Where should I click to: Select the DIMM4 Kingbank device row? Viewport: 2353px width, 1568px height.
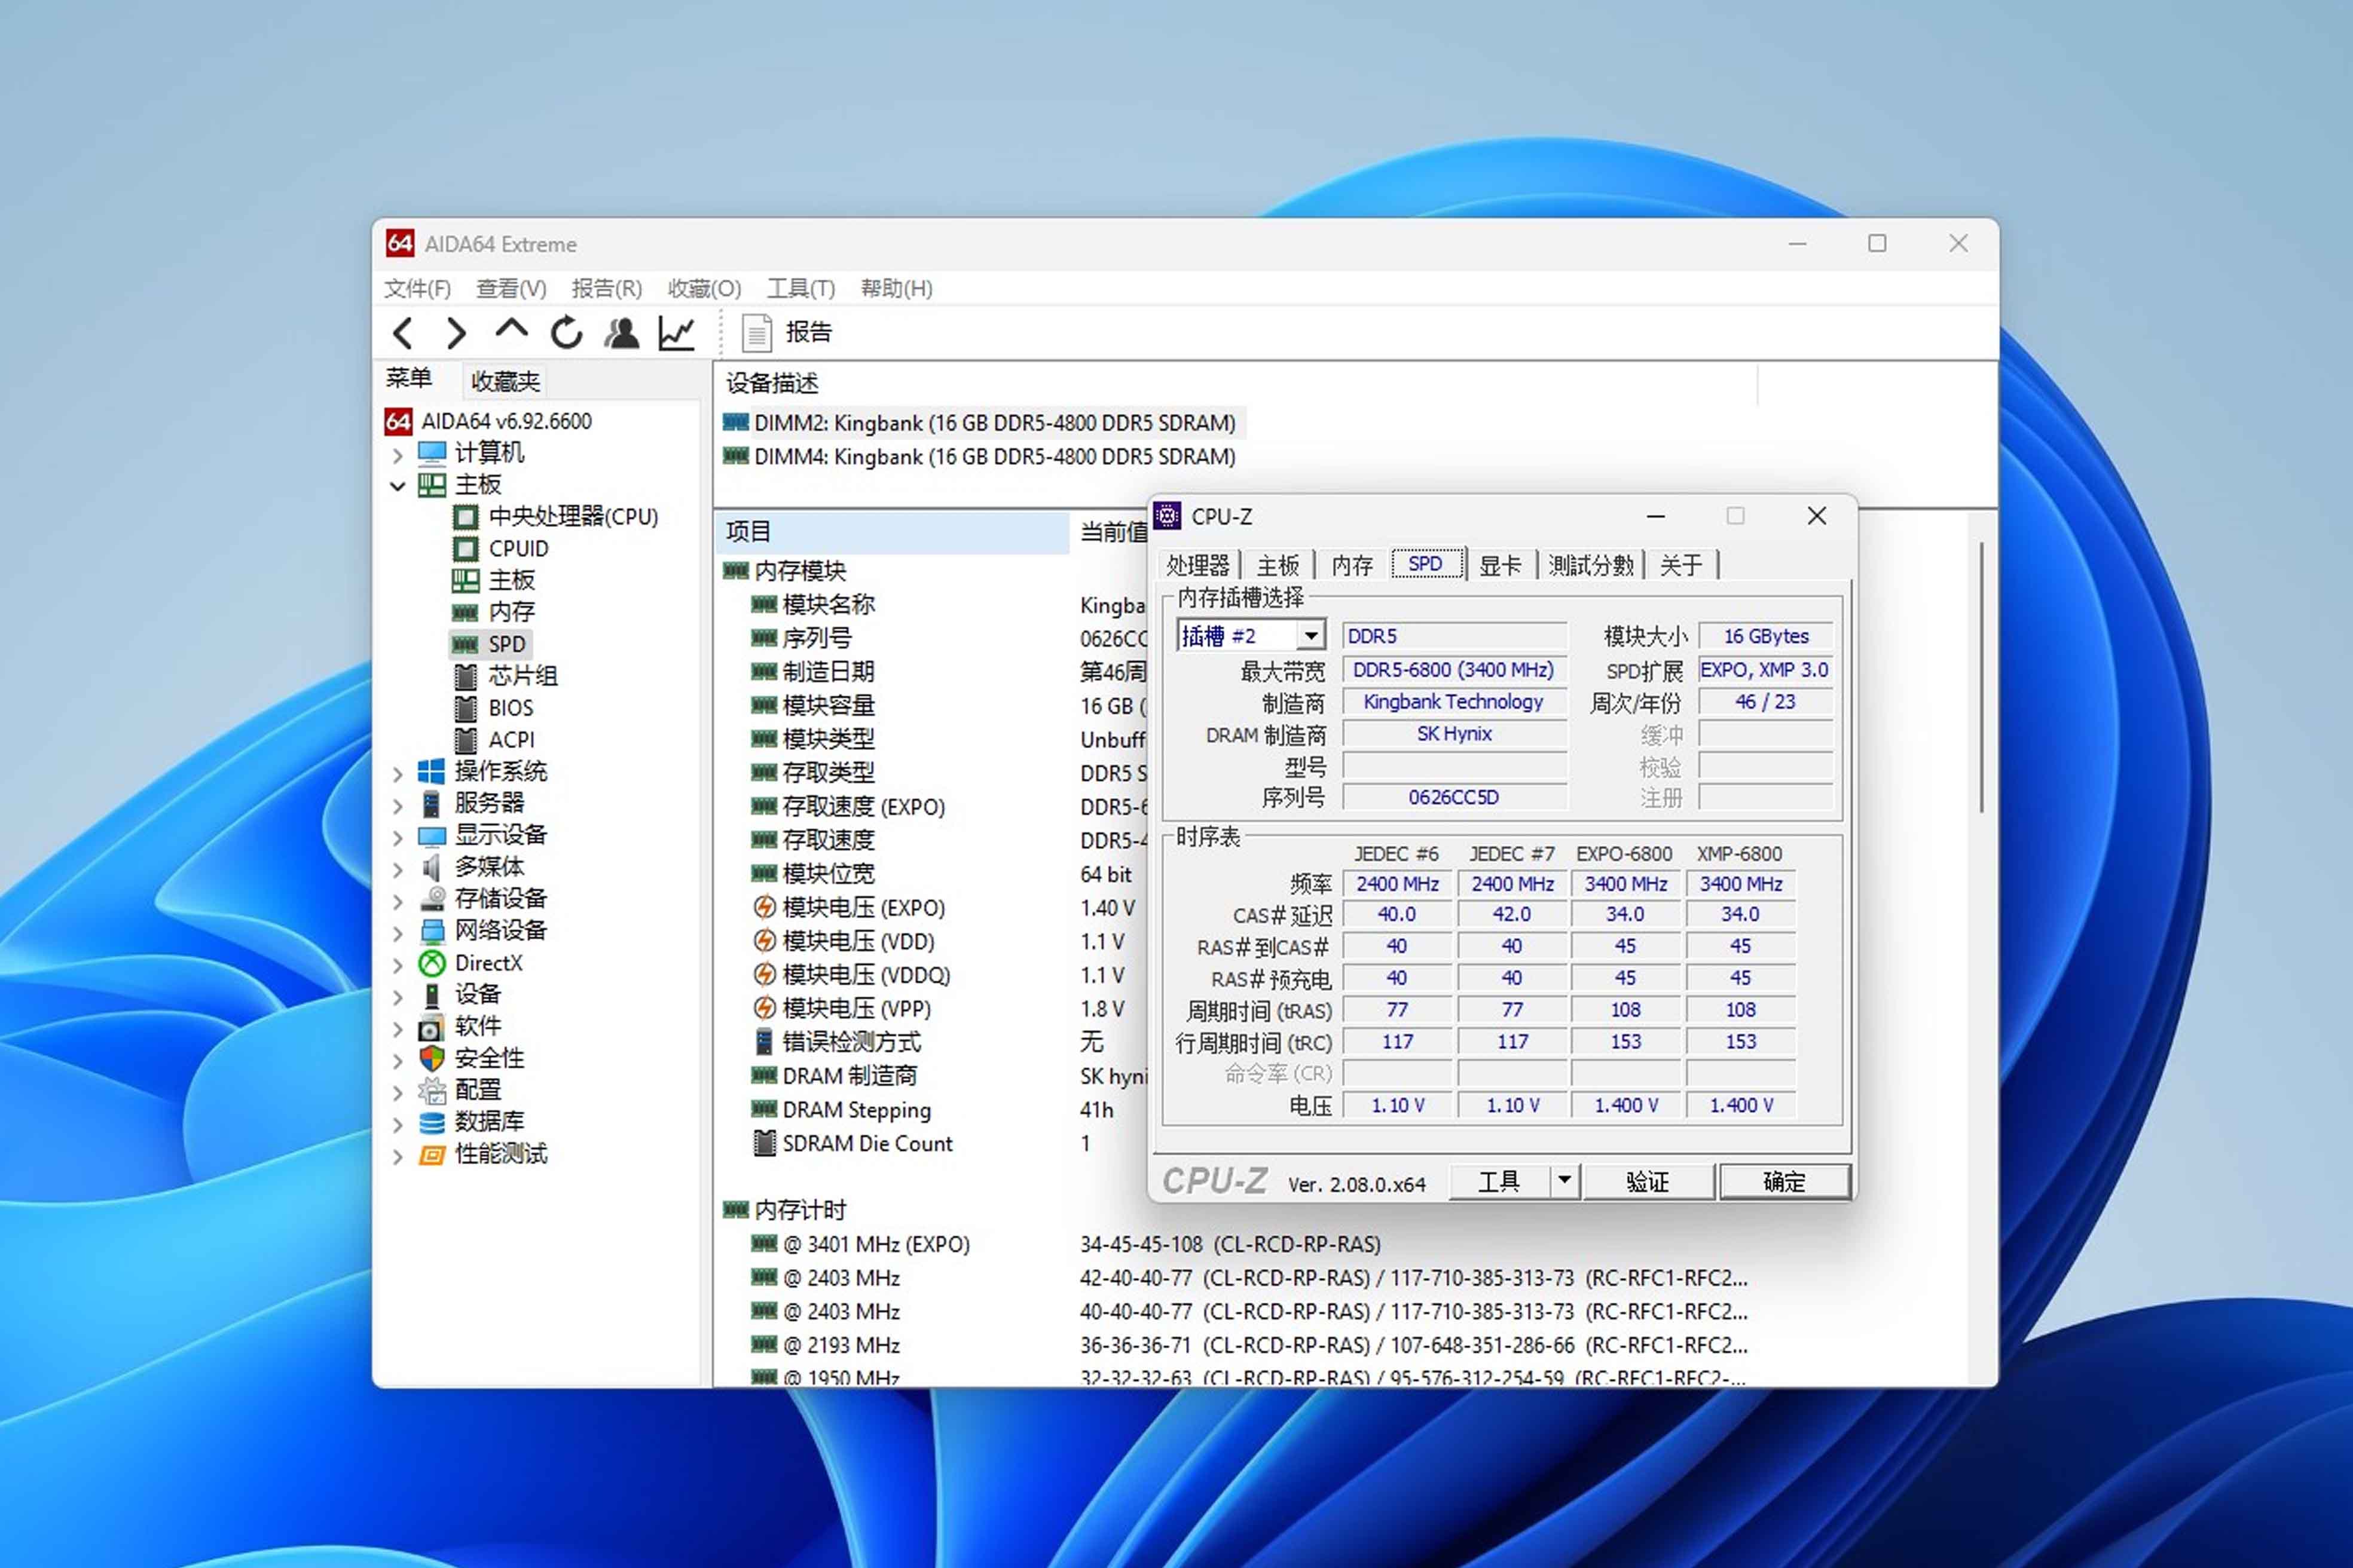[x=994, y=457]
